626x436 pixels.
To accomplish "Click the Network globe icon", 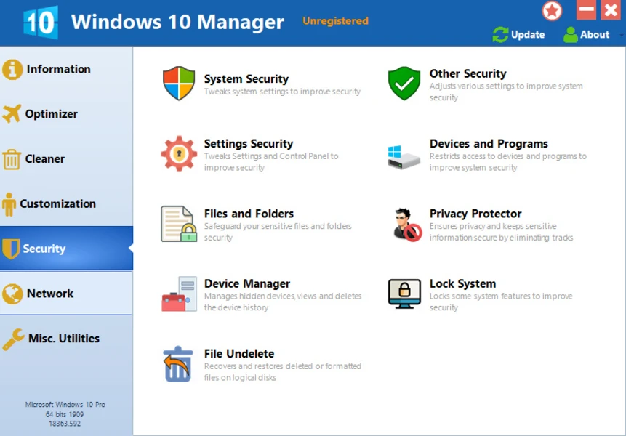I will point(12,294).
